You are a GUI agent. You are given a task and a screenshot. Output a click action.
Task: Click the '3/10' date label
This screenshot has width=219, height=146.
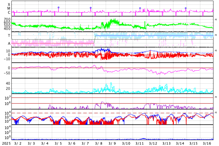[126, 144]
